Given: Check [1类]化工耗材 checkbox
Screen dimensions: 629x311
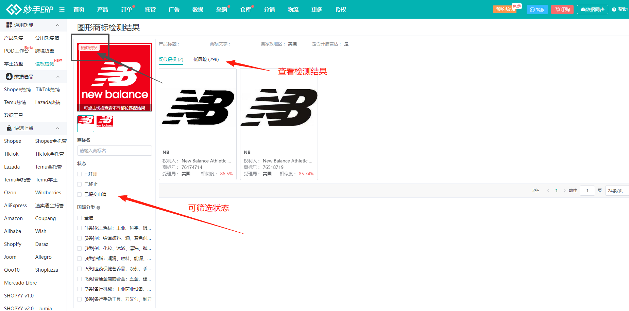Looking at the screenshot, I should point(79,228).
